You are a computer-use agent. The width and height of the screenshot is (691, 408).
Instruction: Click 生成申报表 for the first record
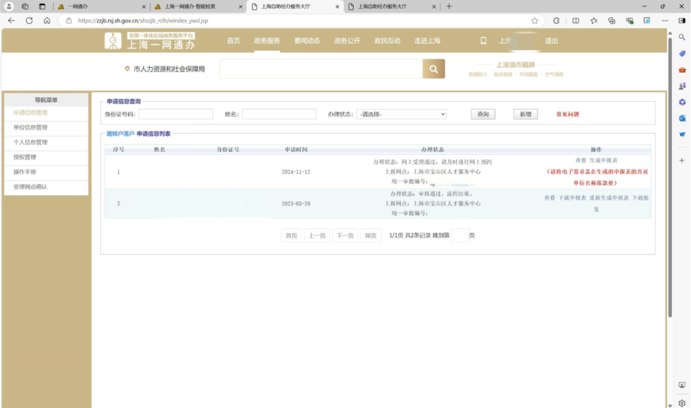tap(603, 161)
